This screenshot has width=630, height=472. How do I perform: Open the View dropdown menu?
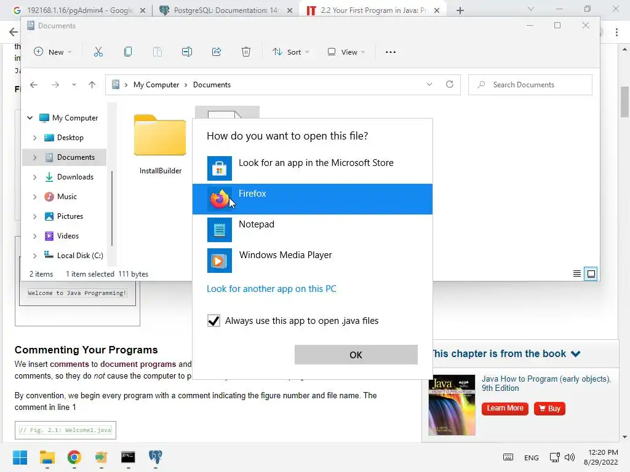[346, 52]
